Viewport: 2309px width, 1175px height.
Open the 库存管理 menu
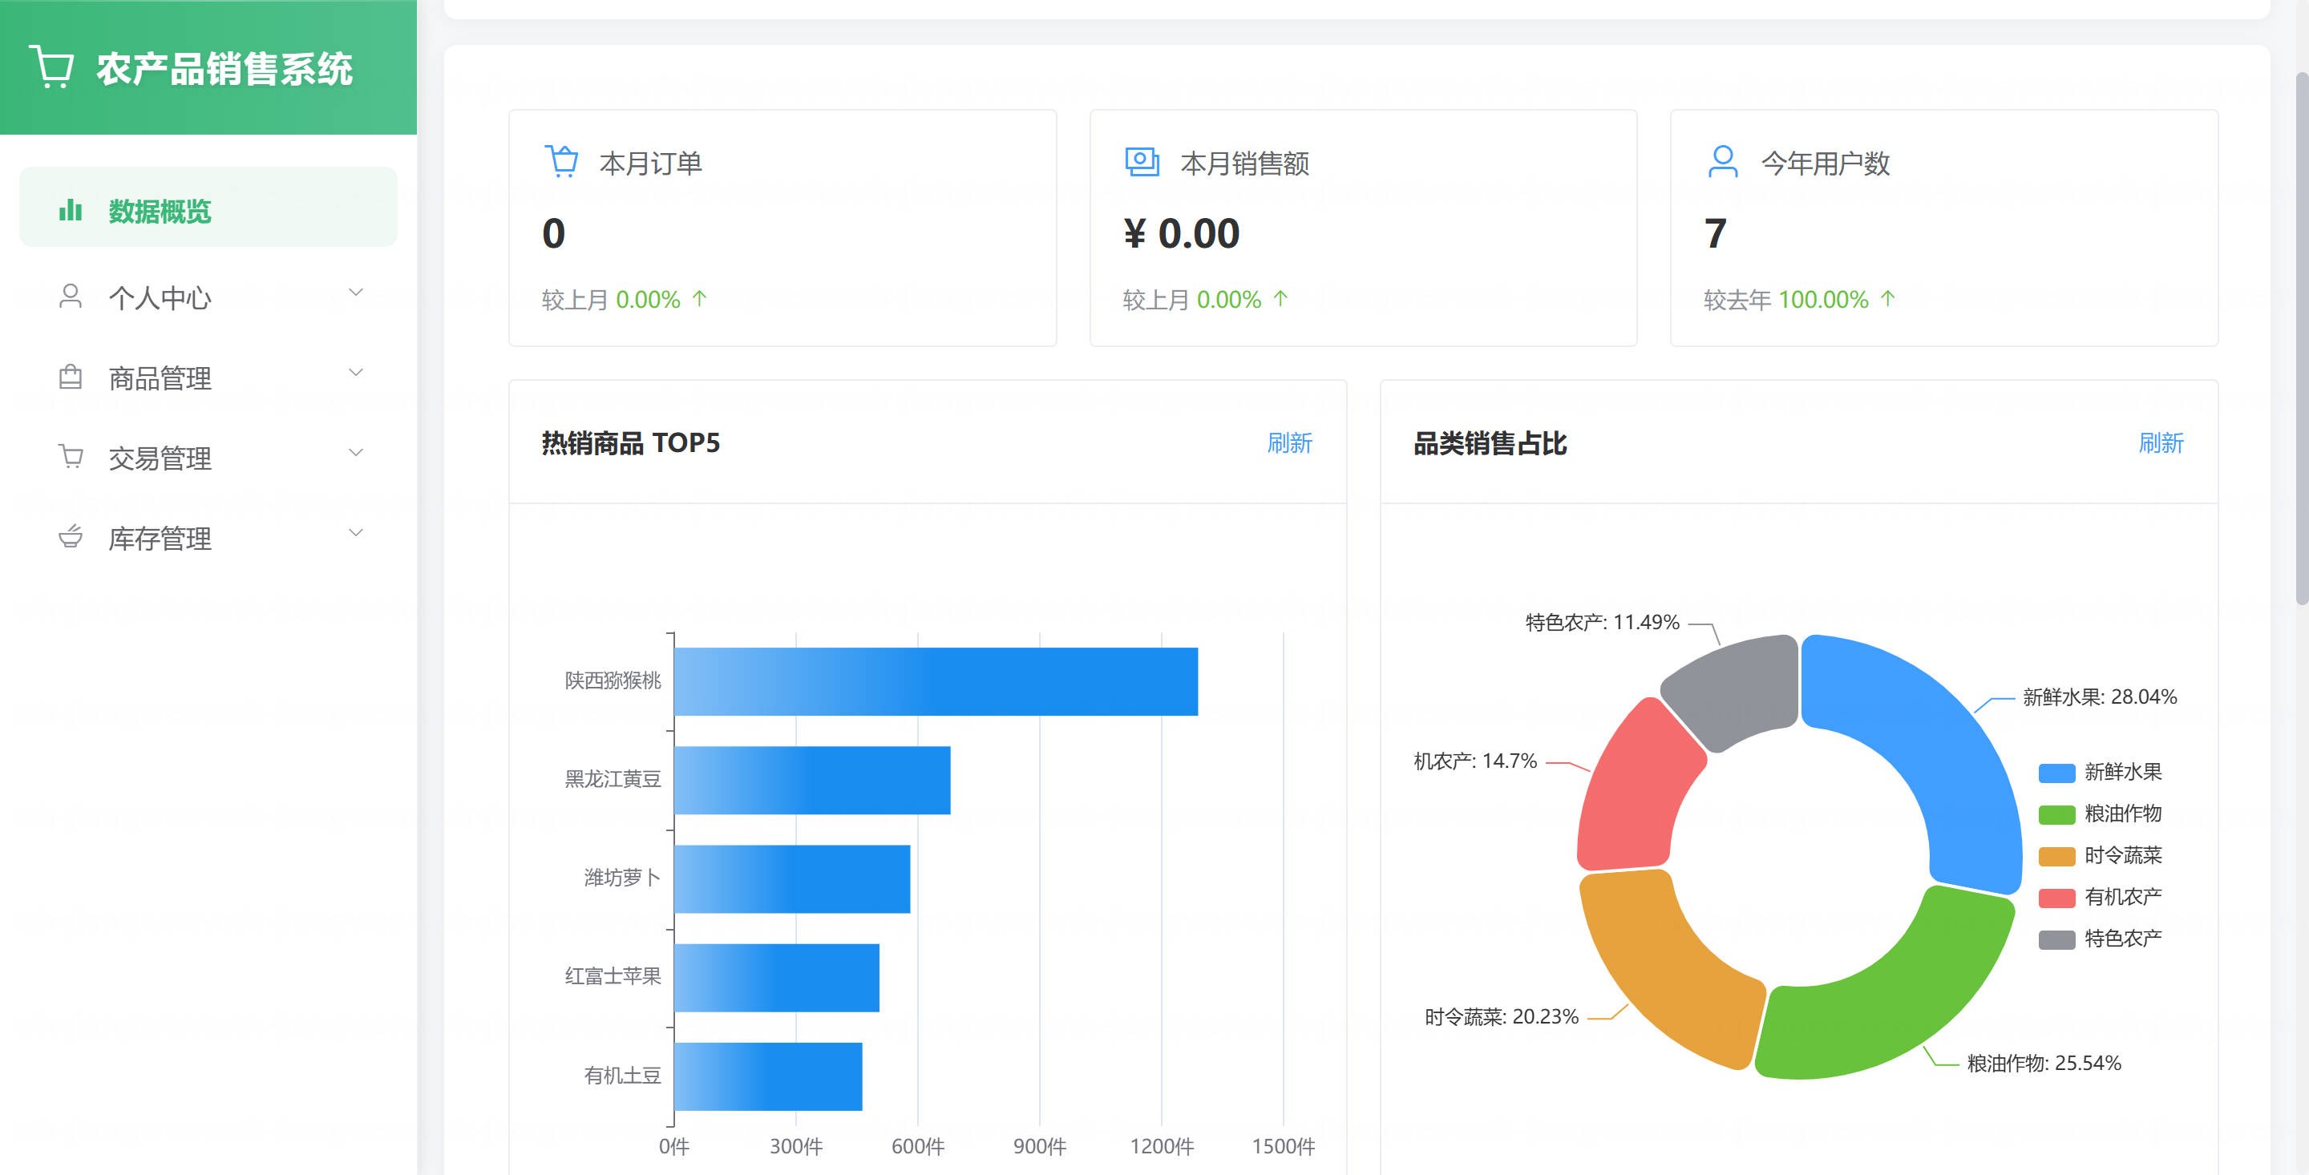208,537
